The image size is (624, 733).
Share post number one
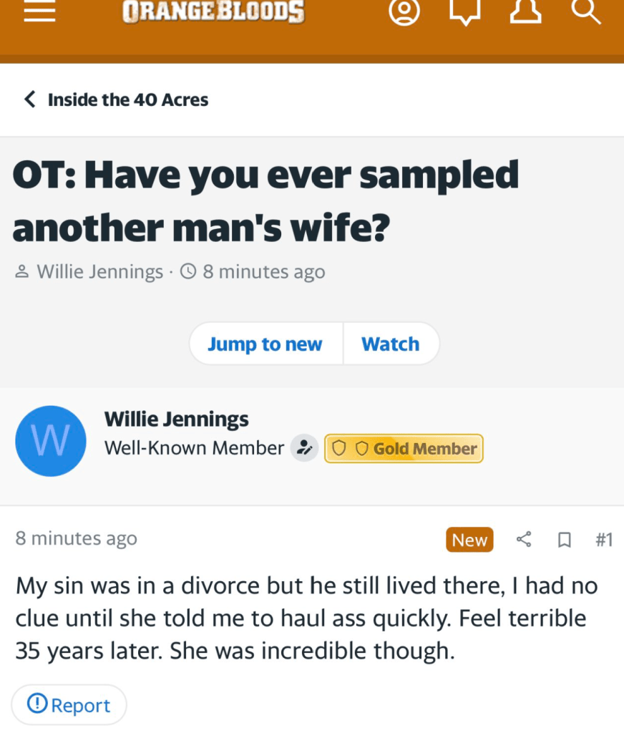[524, 540]
